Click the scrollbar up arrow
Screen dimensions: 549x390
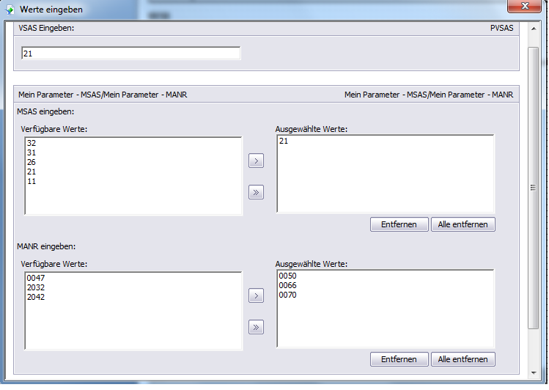pyautogui.click(x=534, y=29)
